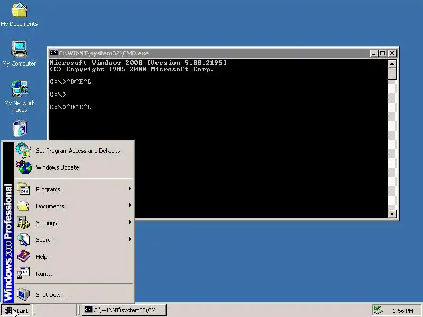Click the Set Program Access and Defaults icon
The image size is (423, 317).
coord(23,150)
